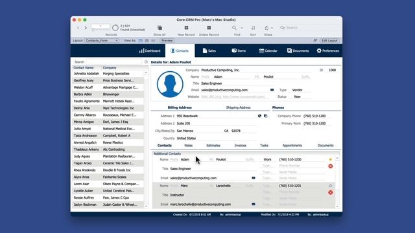Open the Calendar module
Image resolution: width=415 pixels, height=233 pixels.
[268, 50]
